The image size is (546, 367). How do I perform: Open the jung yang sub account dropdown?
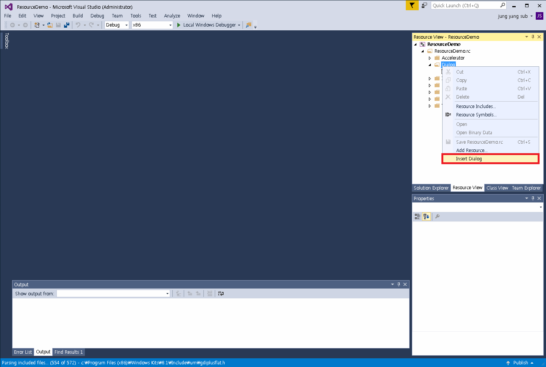(515, 16)
